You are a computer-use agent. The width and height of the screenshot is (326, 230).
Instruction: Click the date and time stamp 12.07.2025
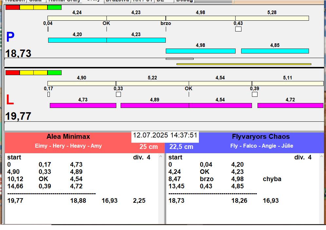tap(165, 135)
